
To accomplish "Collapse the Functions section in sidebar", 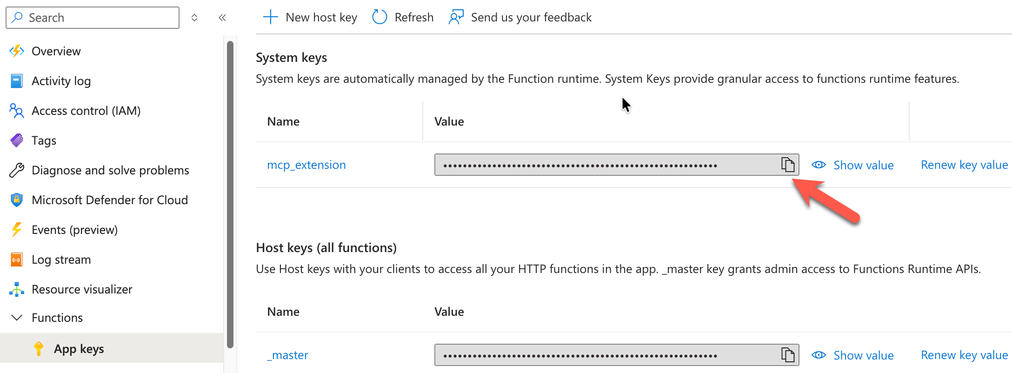I will (17, 318).
